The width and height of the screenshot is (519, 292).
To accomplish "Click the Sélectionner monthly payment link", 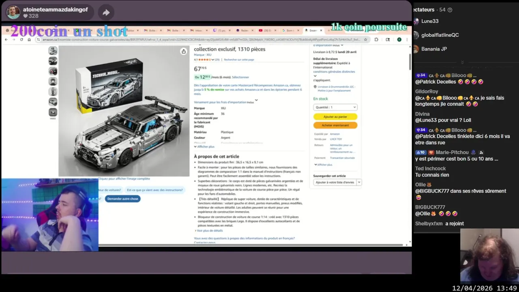I will [240, 77].
